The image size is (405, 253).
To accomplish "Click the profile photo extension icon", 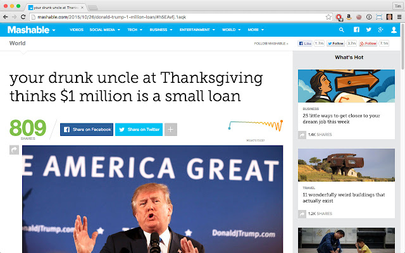I will click(389, 17).
